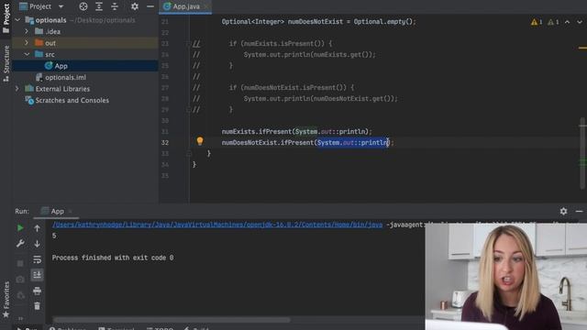Click the exit icon below camera icon

20,295
